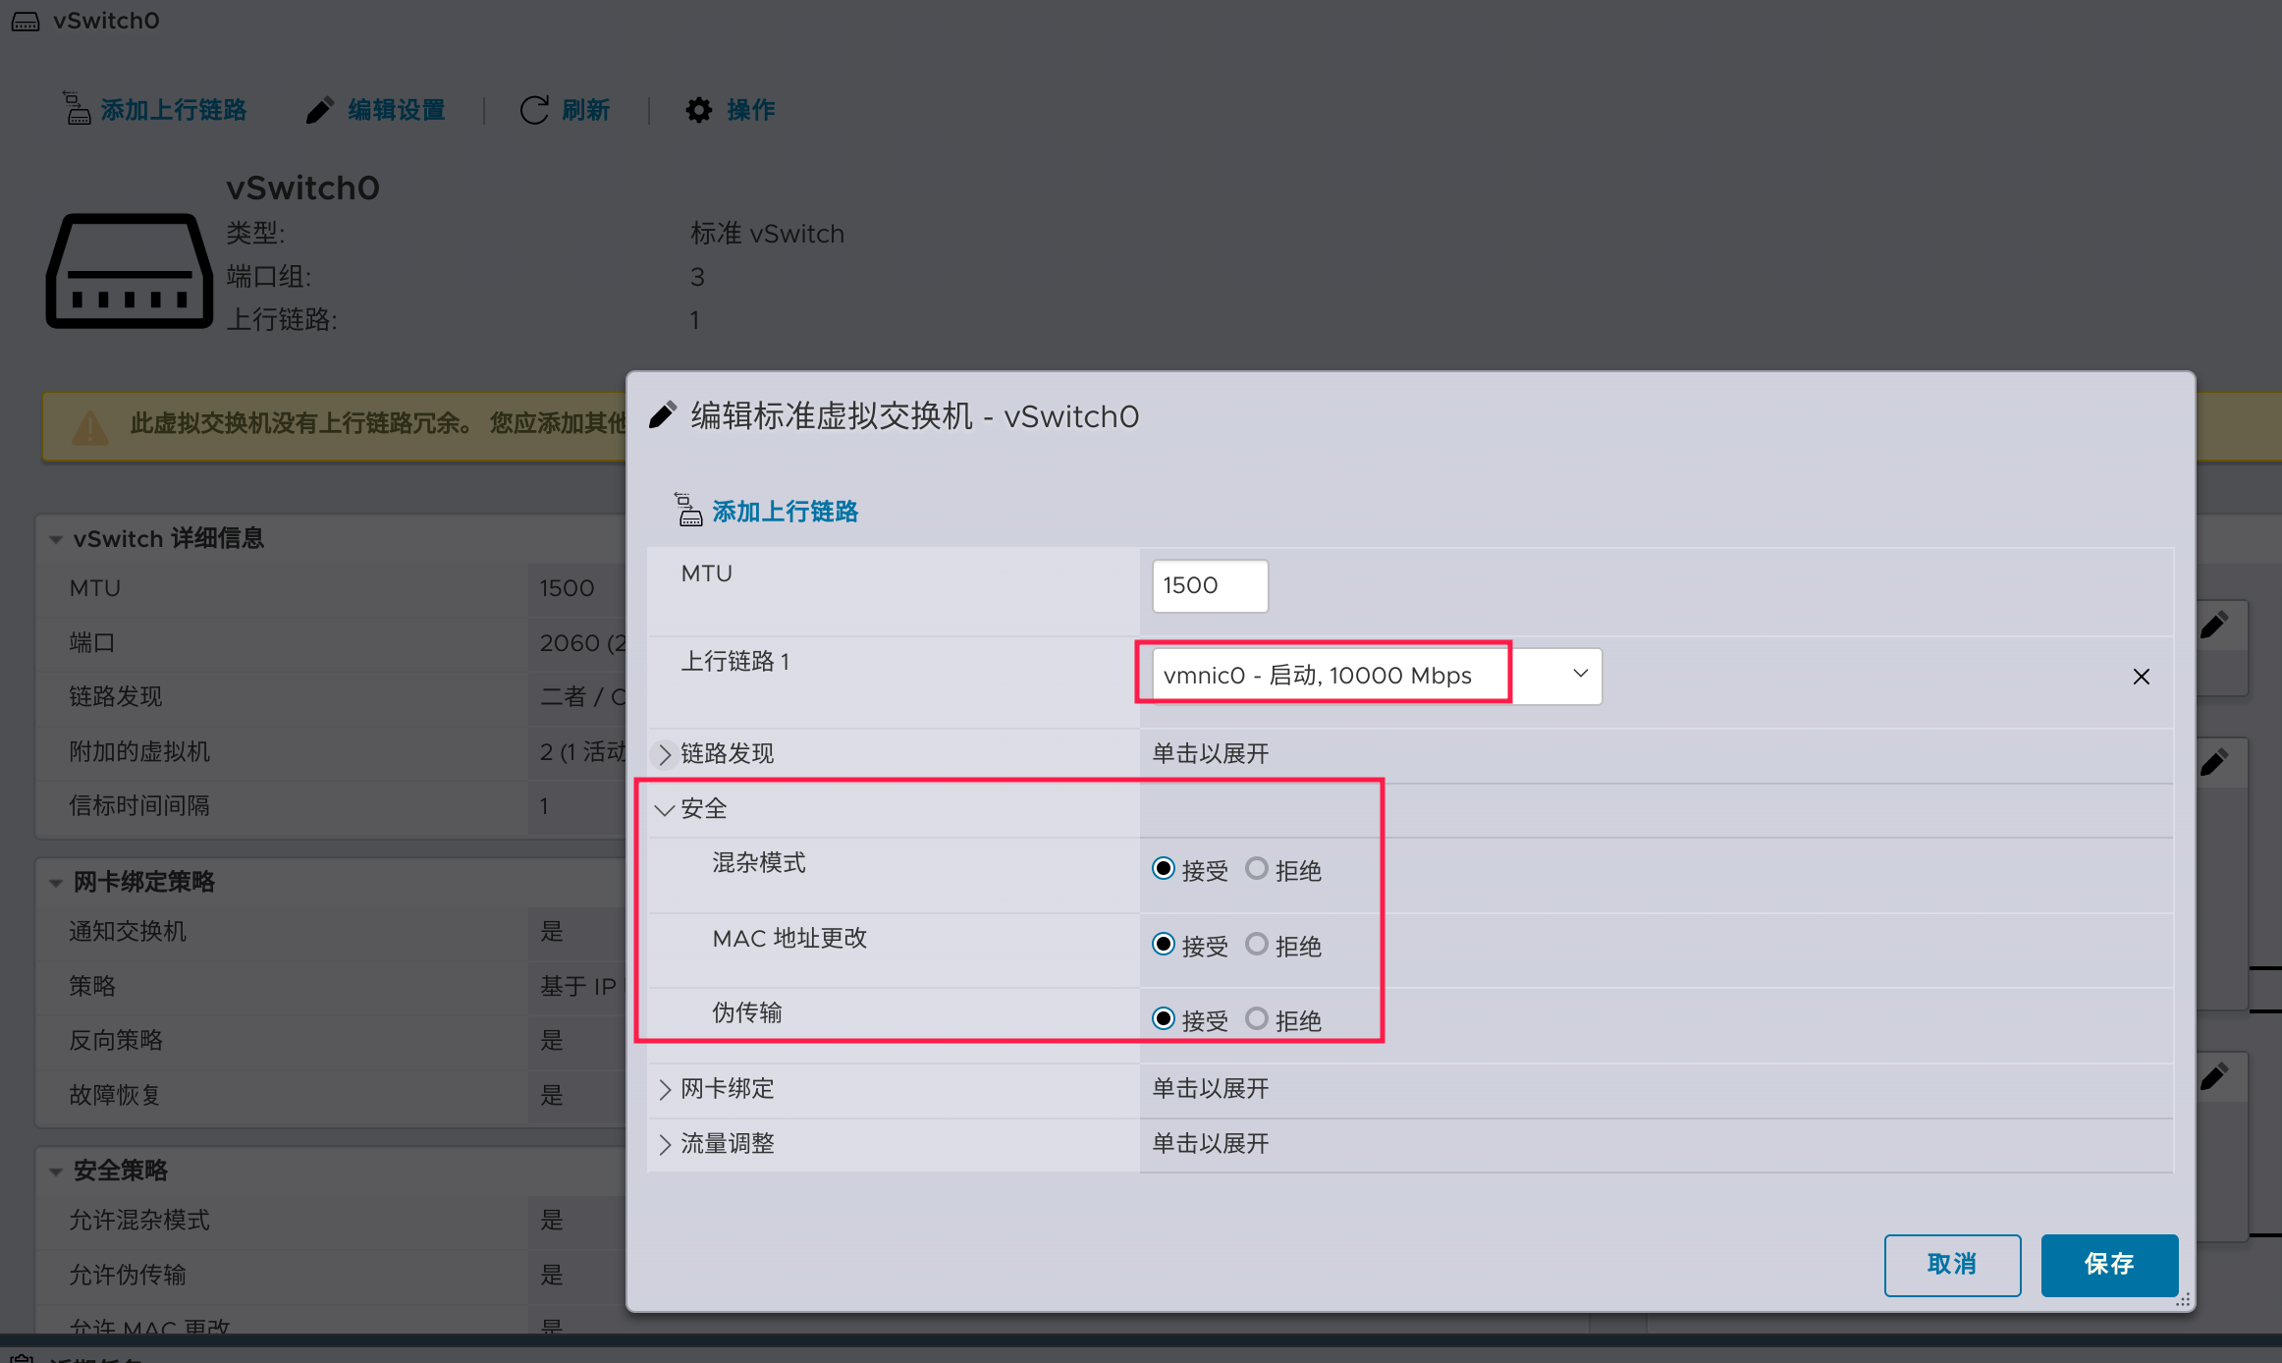Collapse the vSwitch 详细信息 panel
The image size is (2282, 1363).
(x=56, y=539)
